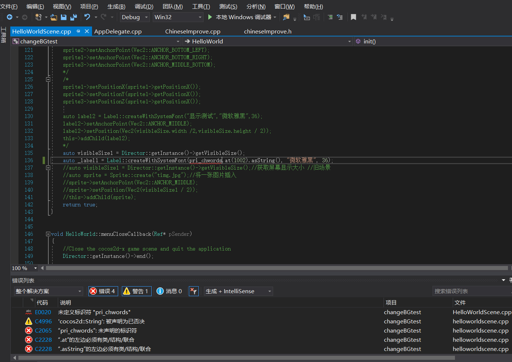Toggle the 错误 4 errors filter
Image resolution: width=512 pixels, height=362 pixels.
(x=103, y=291)
